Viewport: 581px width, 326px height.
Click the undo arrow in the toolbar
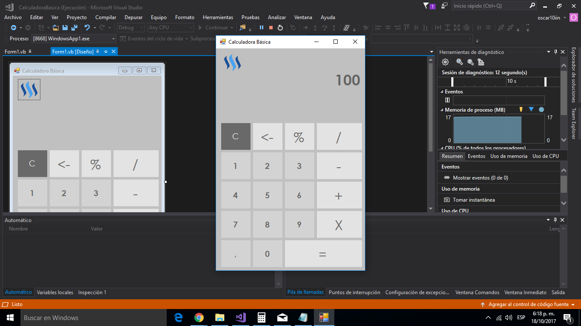[x=87, y=28]
